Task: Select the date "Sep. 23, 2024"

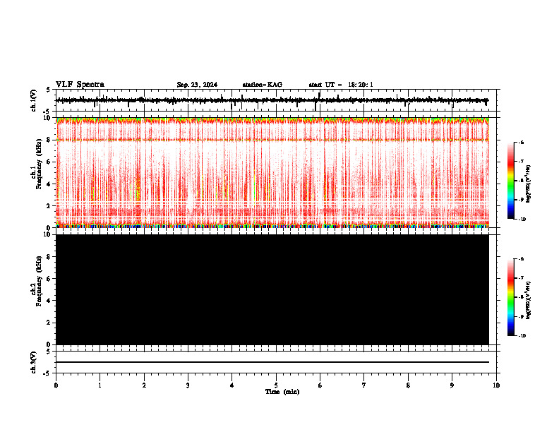Action: click(197, 85)
